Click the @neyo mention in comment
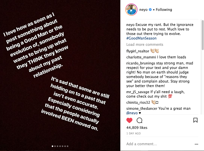The image size is (204, 151). click(132, 113)
